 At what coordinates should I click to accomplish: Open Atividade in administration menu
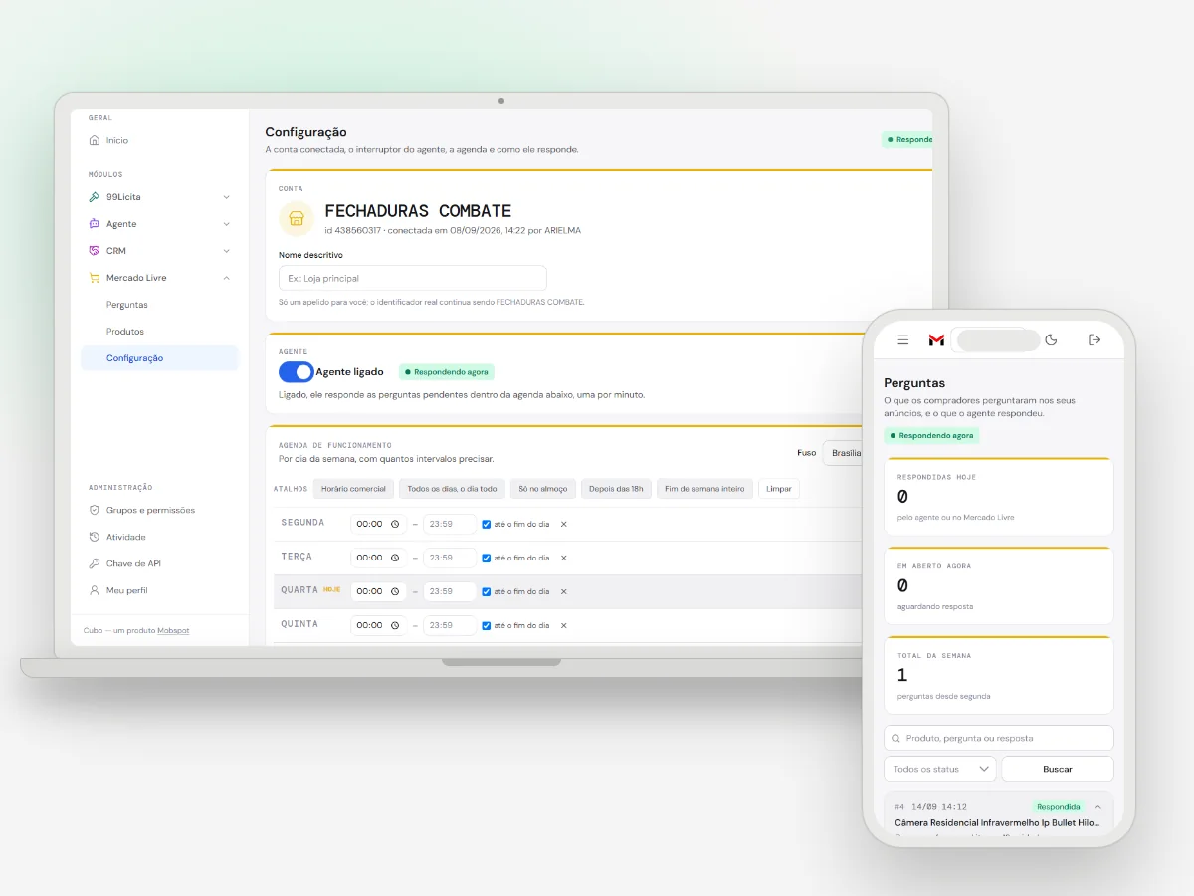[126, 537]
